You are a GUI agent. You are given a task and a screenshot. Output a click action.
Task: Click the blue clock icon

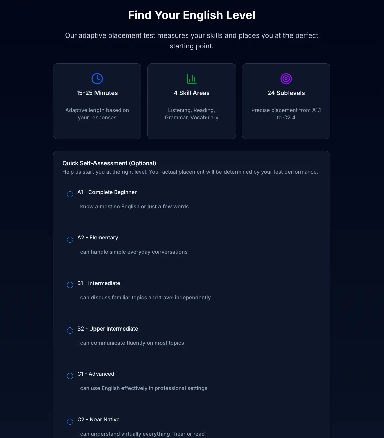click(x=97, y=79)
